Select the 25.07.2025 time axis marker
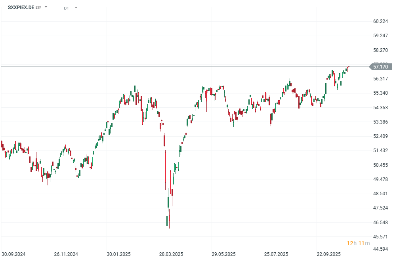 276,254
